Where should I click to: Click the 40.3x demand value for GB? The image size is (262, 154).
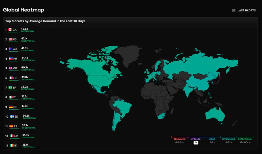25,68
